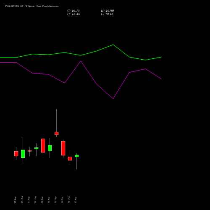
Task: Select the 03 Sep tall red candlestick
Action: 63,148
